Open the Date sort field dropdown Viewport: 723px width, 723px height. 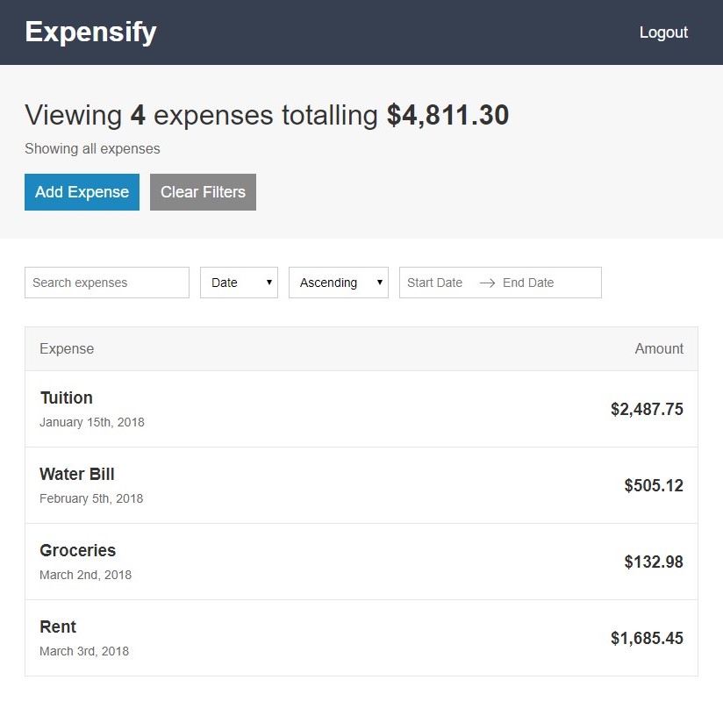point(238,283)
